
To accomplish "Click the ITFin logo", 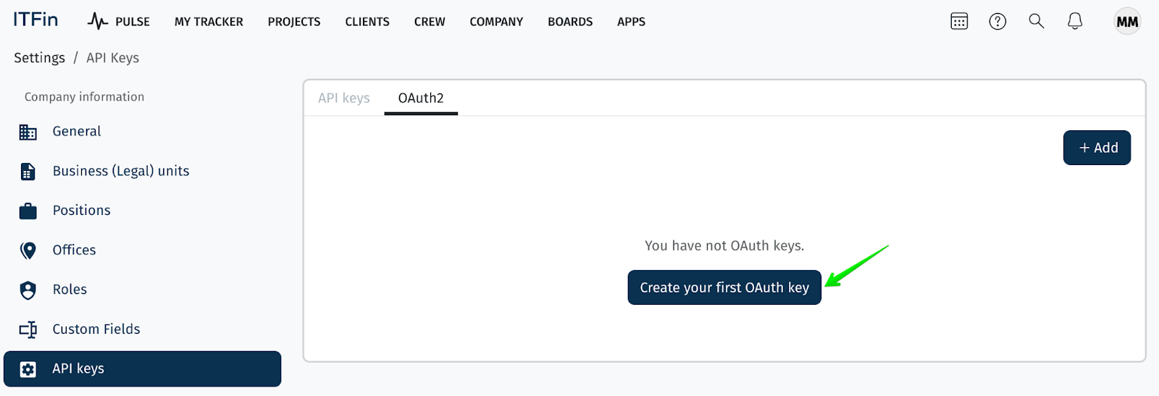I will click(x=35, y=20).
